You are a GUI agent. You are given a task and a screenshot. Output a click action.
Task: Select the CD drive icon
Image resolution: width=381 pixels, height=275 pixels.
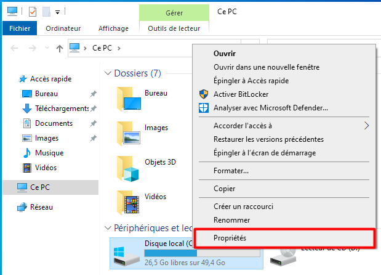(x=283, y=257)
